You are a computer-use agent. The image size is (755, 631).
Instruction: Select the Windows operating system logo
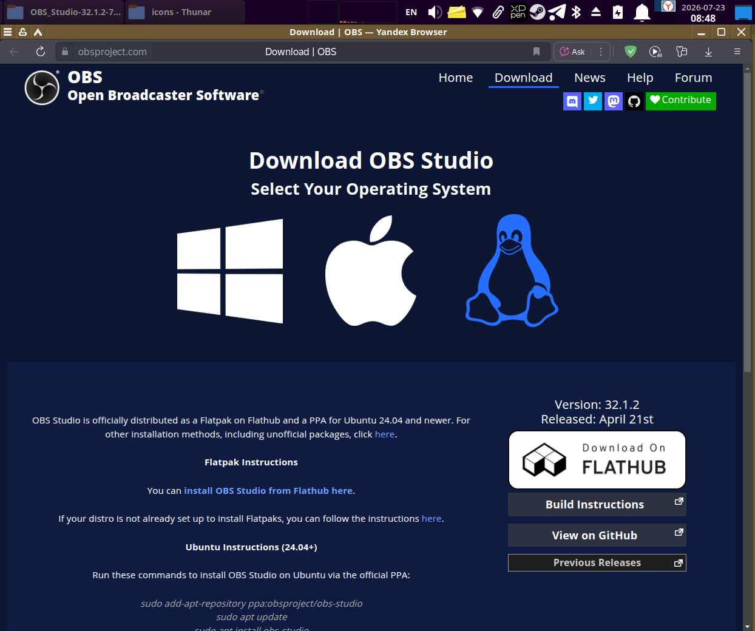(x=230, y=271)
